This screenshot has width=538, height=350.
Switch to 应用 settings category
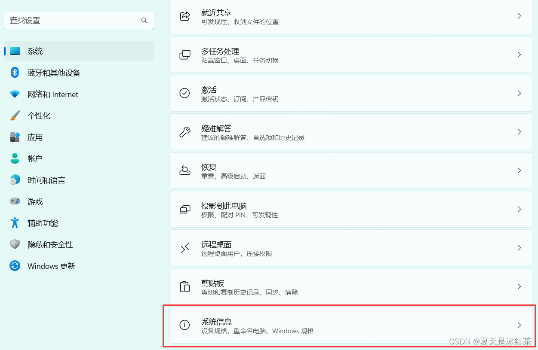click(x=79, y=137)
